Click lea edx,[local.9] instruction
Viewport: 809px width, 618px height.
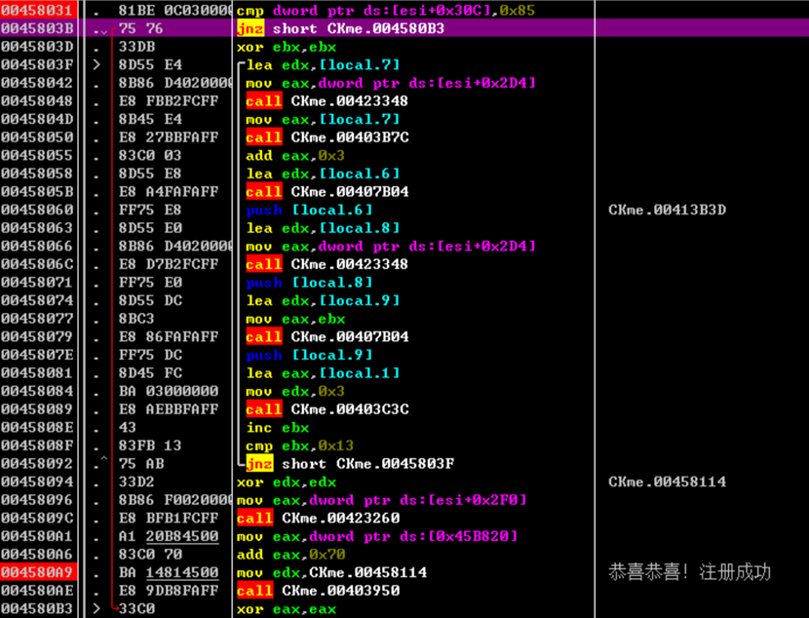[x=323, y=300]
